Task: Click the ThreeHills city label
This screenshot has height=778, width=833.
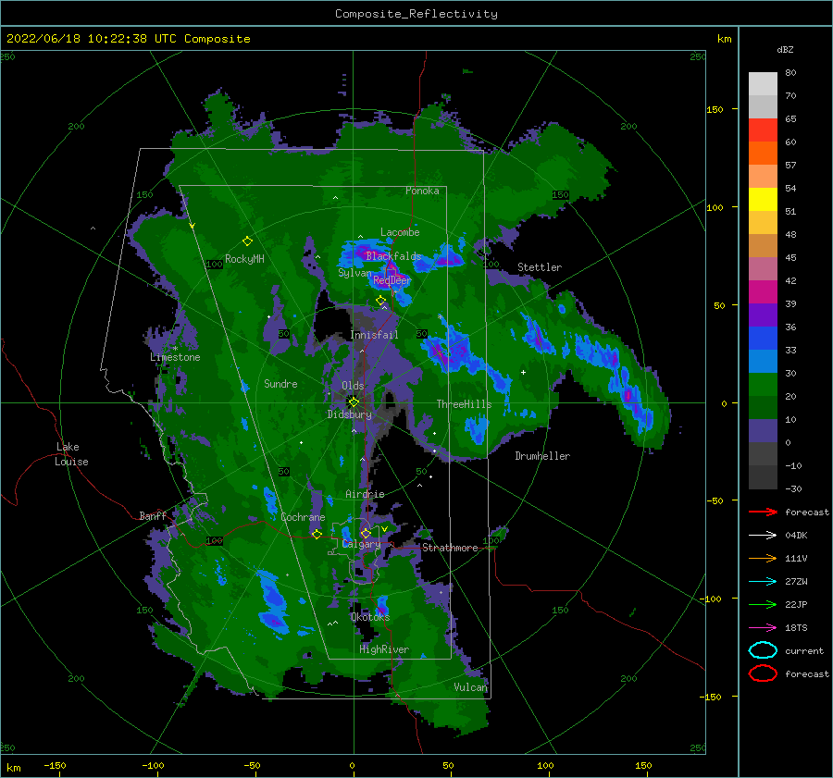Action: [x=464, y=404]
